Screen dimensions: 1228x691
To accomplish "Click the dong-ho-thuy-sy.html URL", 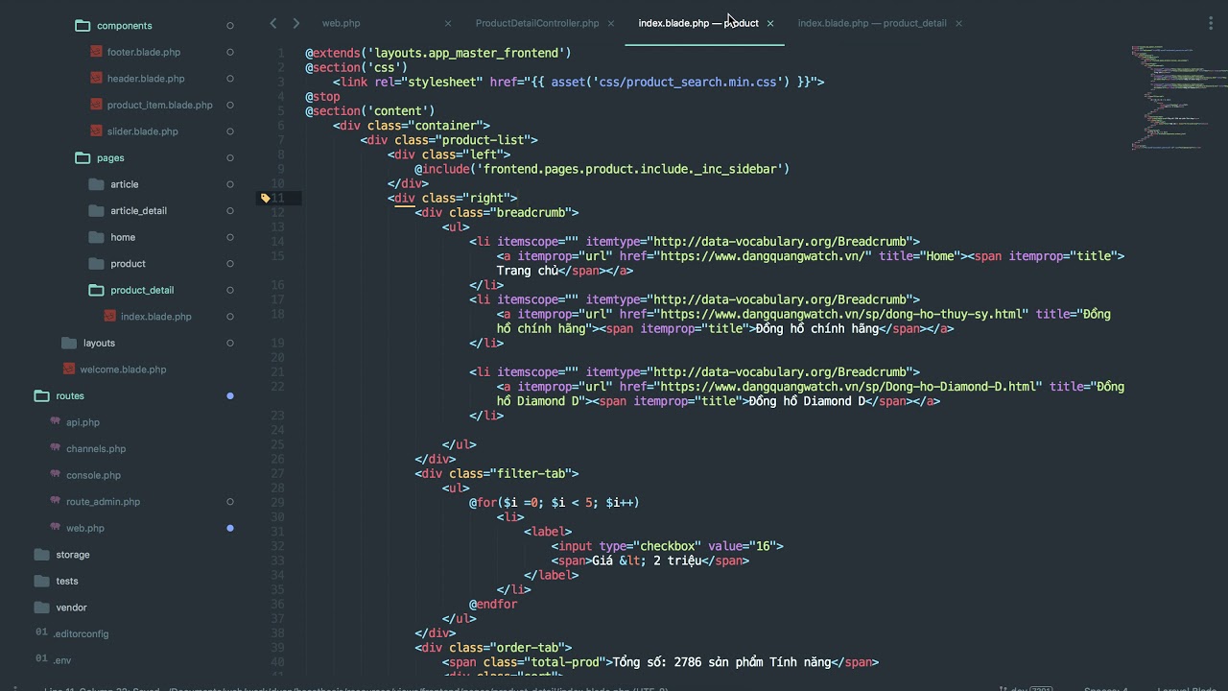I will 839,314.
